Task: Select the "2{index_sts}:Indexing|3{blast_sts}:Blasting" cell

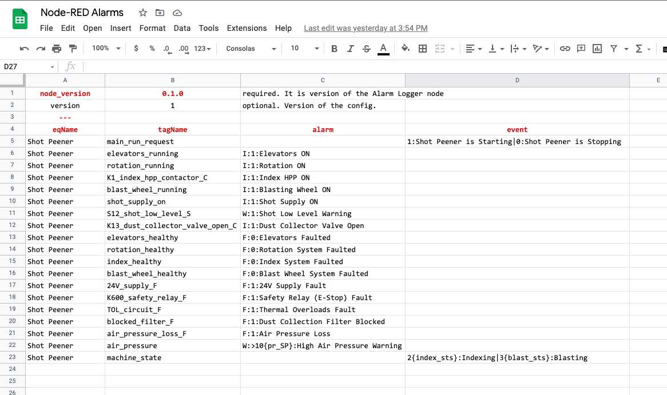Action: coord(517,358)
